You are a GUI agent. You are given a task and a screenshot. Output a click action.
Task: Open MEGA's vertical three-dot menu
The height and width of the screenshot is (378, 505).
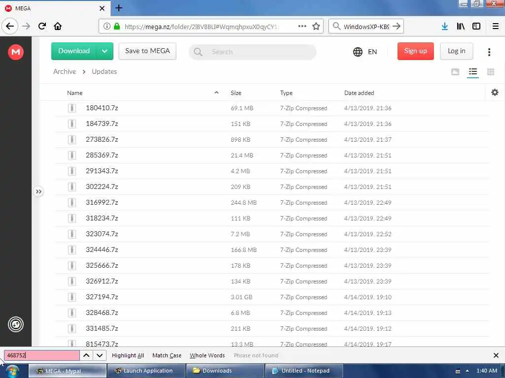point(489,52)
